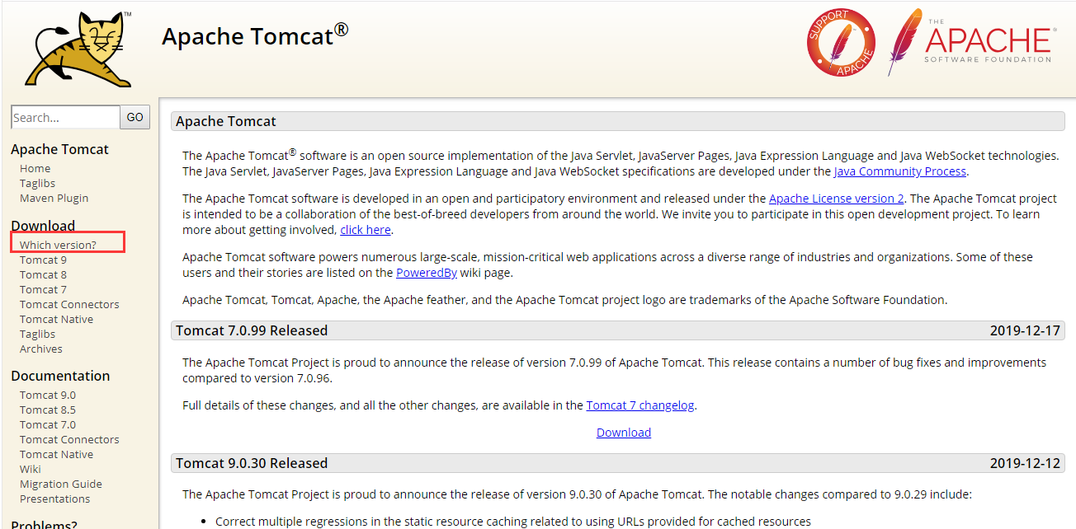The width and height of the screenshot is (1076, 529).
Task: Visit the PoweredBy wiki page
Action: pyautogui.click(x=427, y=272)
